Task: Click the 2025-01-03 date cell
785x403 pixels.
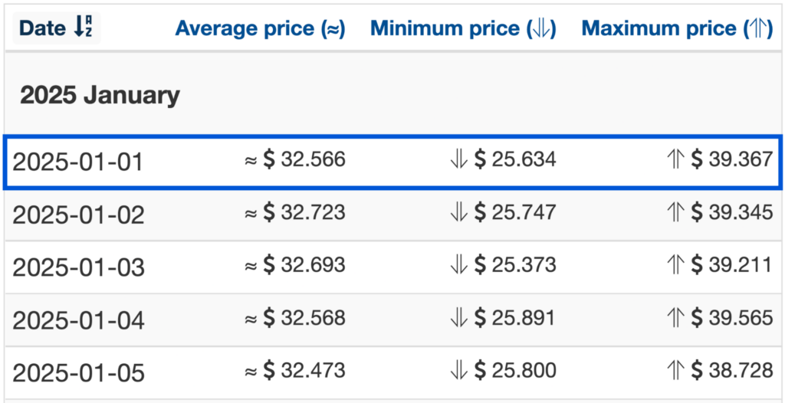Action: (79, 268)
